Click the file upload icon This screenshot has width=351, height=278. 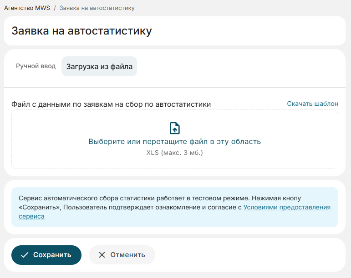(175, 128)
